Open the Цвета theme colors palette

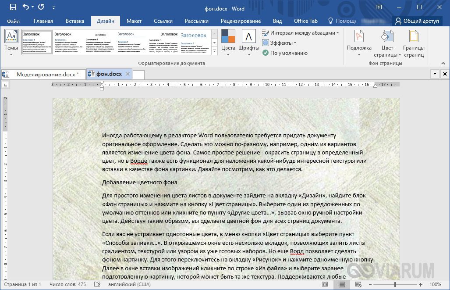(x=228, y=42)
